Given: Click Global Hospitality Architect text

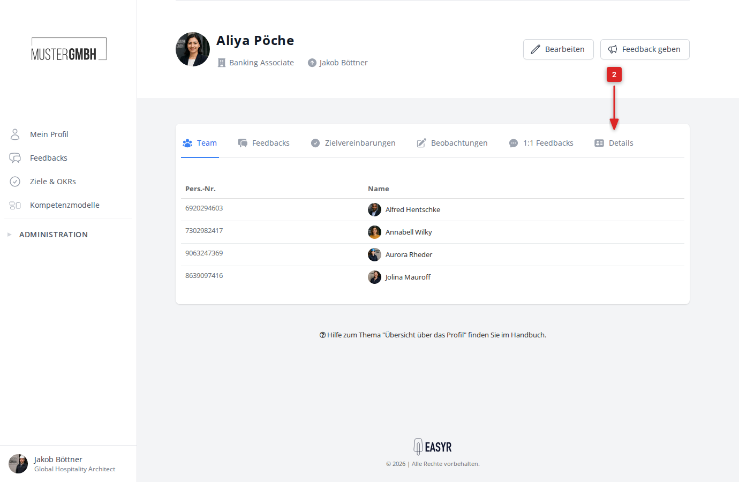Looking at the screenshot, I should [75, 469].
